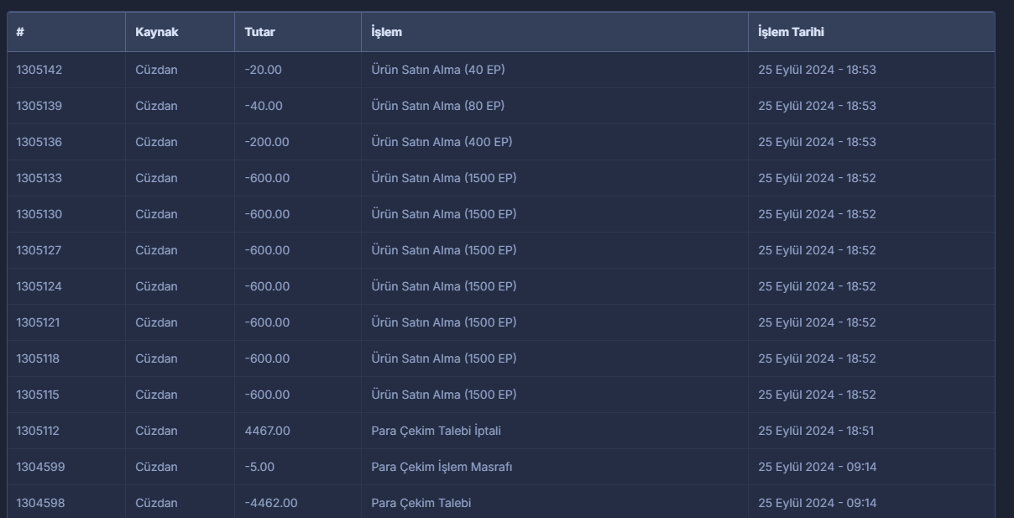Select transaction ID 1305115
Image resolution: width=1014 pixels, height=518 pixels.
tap(38, 395)
